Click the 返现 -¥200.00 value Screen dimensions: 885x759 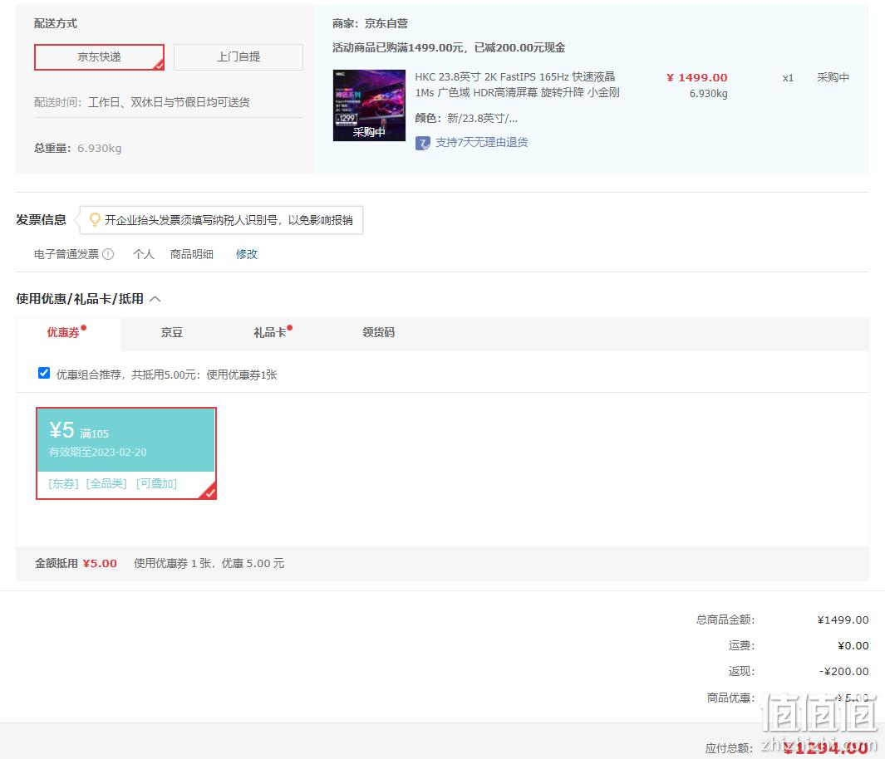point(844,672)
